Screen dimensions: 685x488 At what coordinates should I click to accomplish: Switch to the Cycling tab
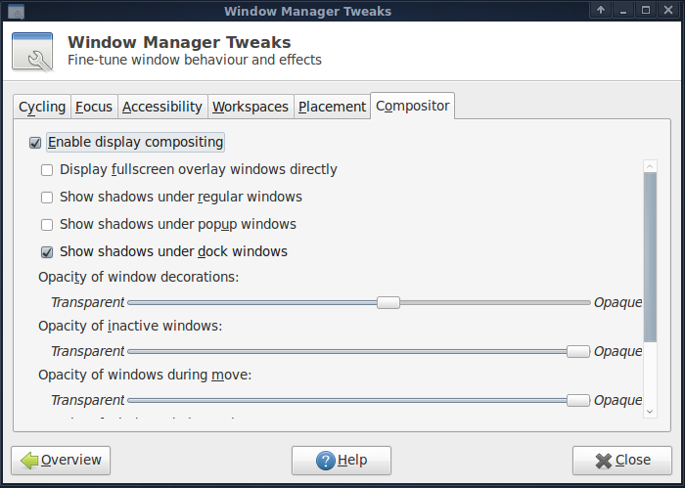[42, 107]
